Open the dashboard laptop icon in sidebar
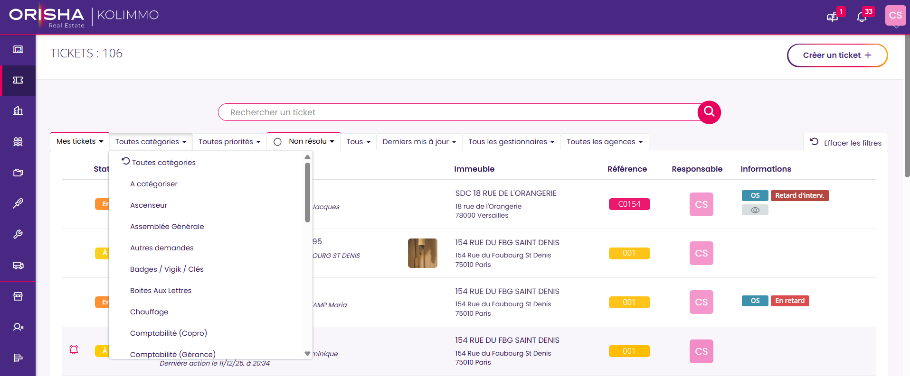Viewport: 910px width, 376px height. tap(18, 49)
